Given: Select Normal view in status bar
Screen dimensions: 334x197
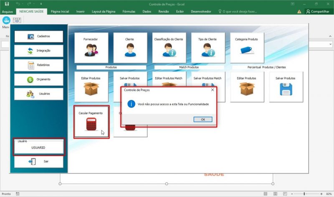Looking at the screenshot, I should (x=265, y=194).
